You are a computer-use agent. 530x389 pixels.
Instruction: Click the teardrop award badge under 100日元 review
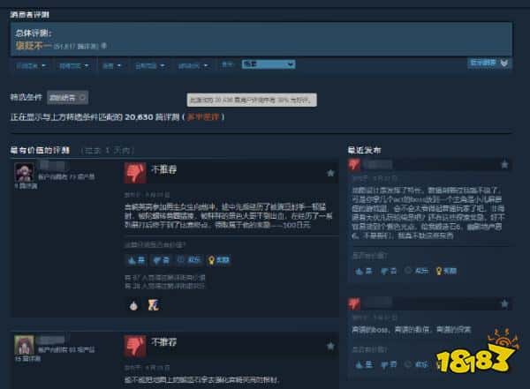(134, 305)
